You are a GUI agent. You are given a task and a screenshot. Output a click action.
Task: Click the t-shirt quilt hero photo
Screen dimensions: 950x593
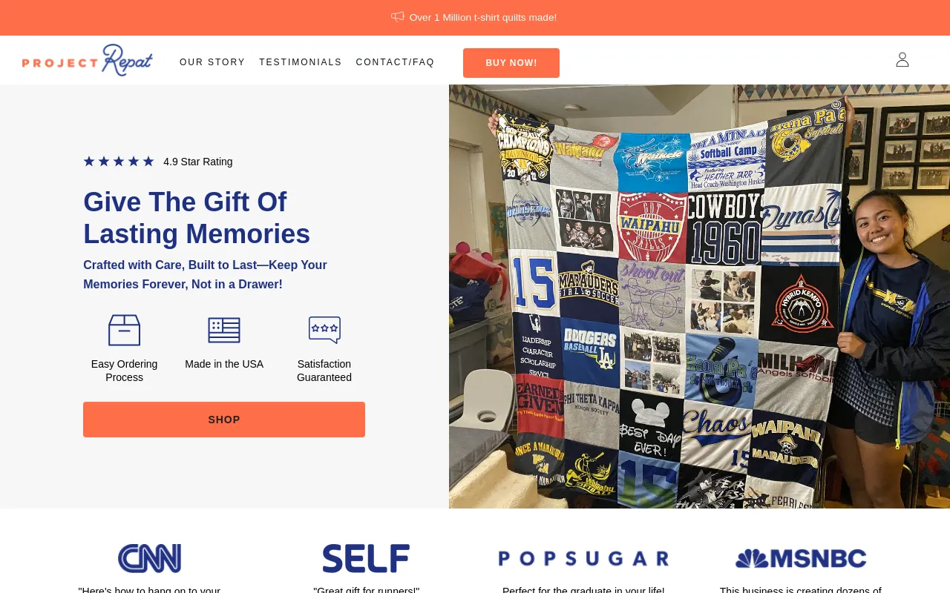pos(699,296)
